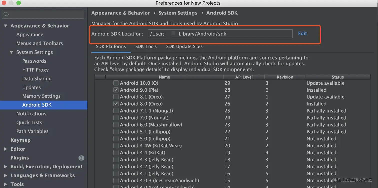Select Passwords in the settings tree
This screenshot has height=188, width=378.
[x=34, y=61]
